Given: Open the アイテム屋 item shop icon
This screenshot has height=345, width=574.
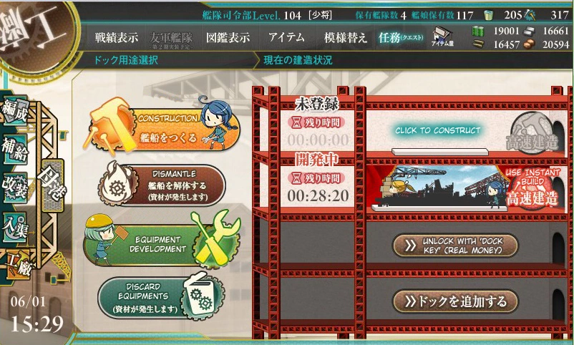Looking at the screenshot, I should (442, 37).
